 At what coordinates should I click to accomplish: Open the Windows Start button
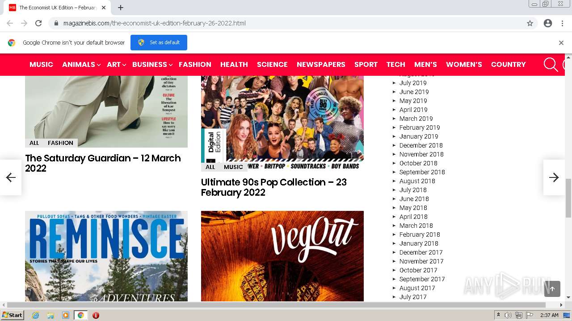click(x=13, y=315)
